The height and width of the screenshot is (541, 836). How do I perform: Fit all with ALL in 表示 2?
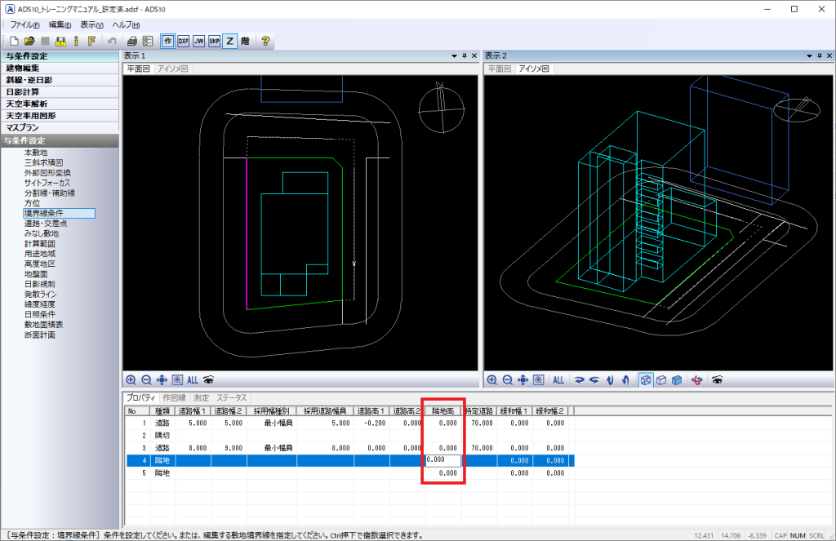[558, 380]
